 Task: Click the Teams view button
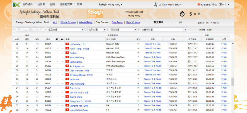tap(202, 30)
